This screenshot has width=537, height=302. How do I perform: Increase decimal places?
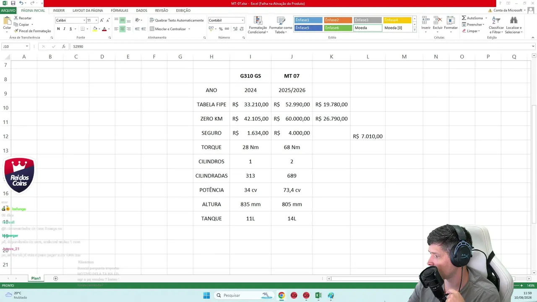[235, 29]
